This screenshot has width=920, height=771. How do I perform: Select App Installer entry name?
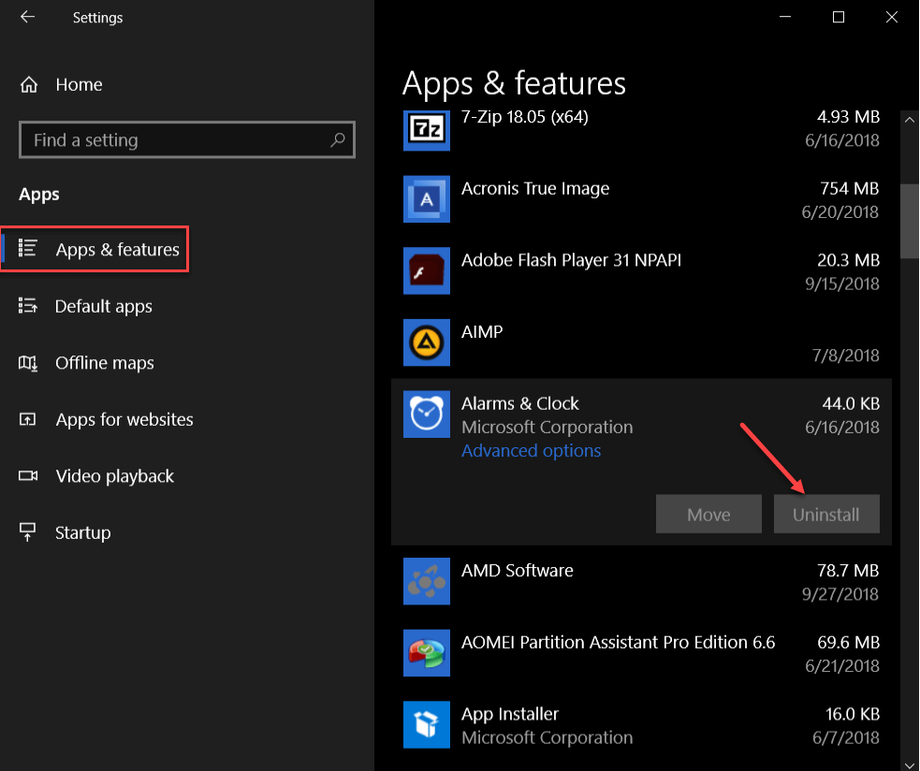[x=510, y=714]
